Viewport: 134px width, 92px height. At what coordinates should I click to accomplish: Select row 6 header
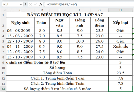[x=3, y=46]
